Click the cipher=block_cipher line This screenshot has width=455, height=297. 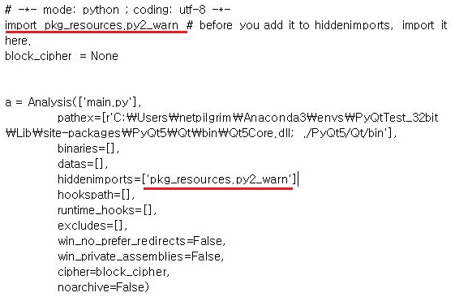(114, 272)
